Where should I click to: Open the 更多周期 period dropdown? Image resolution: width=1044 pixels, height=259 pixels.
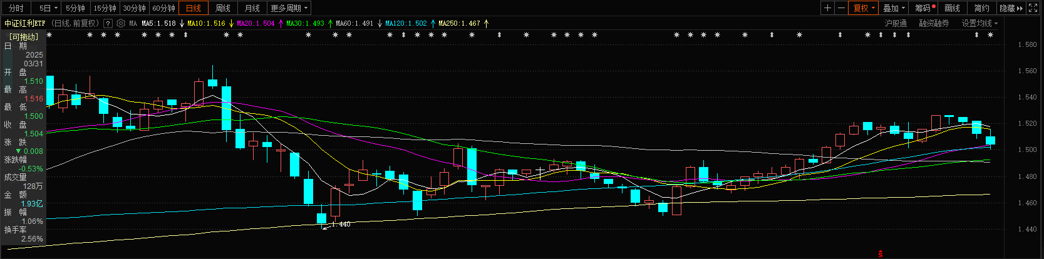tap(289, 8)
